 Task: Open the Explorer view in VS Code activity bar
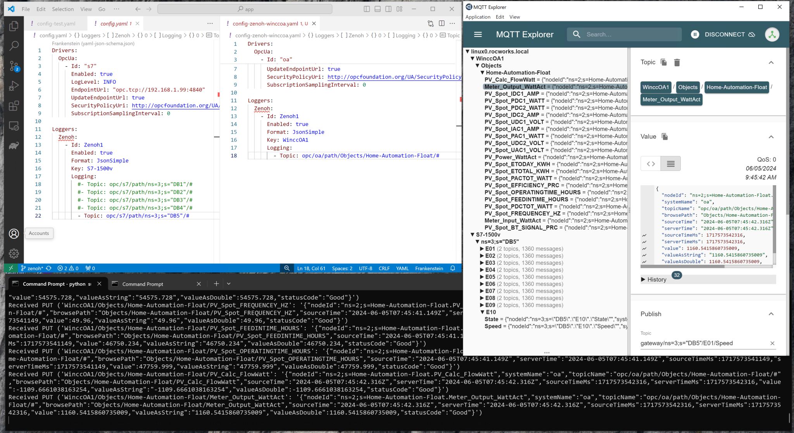point(14,26)
